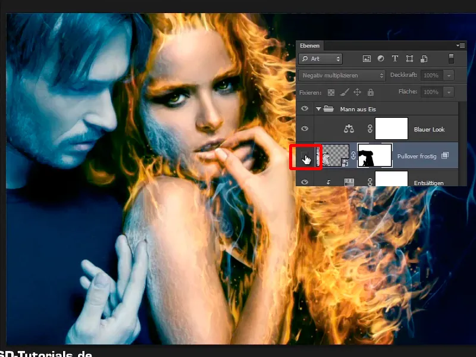Filter layers by smart objects icon

click(x=424, y=58)
